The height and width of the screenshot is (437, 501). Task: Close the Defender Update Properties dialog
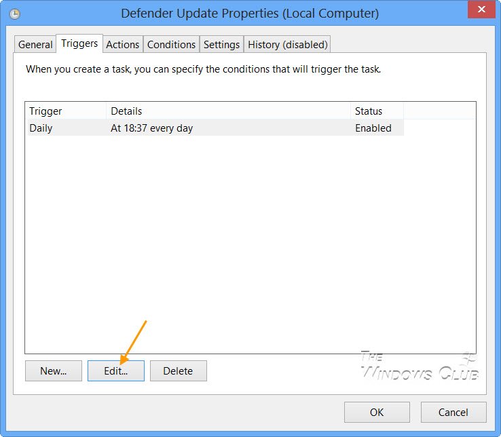481,9
